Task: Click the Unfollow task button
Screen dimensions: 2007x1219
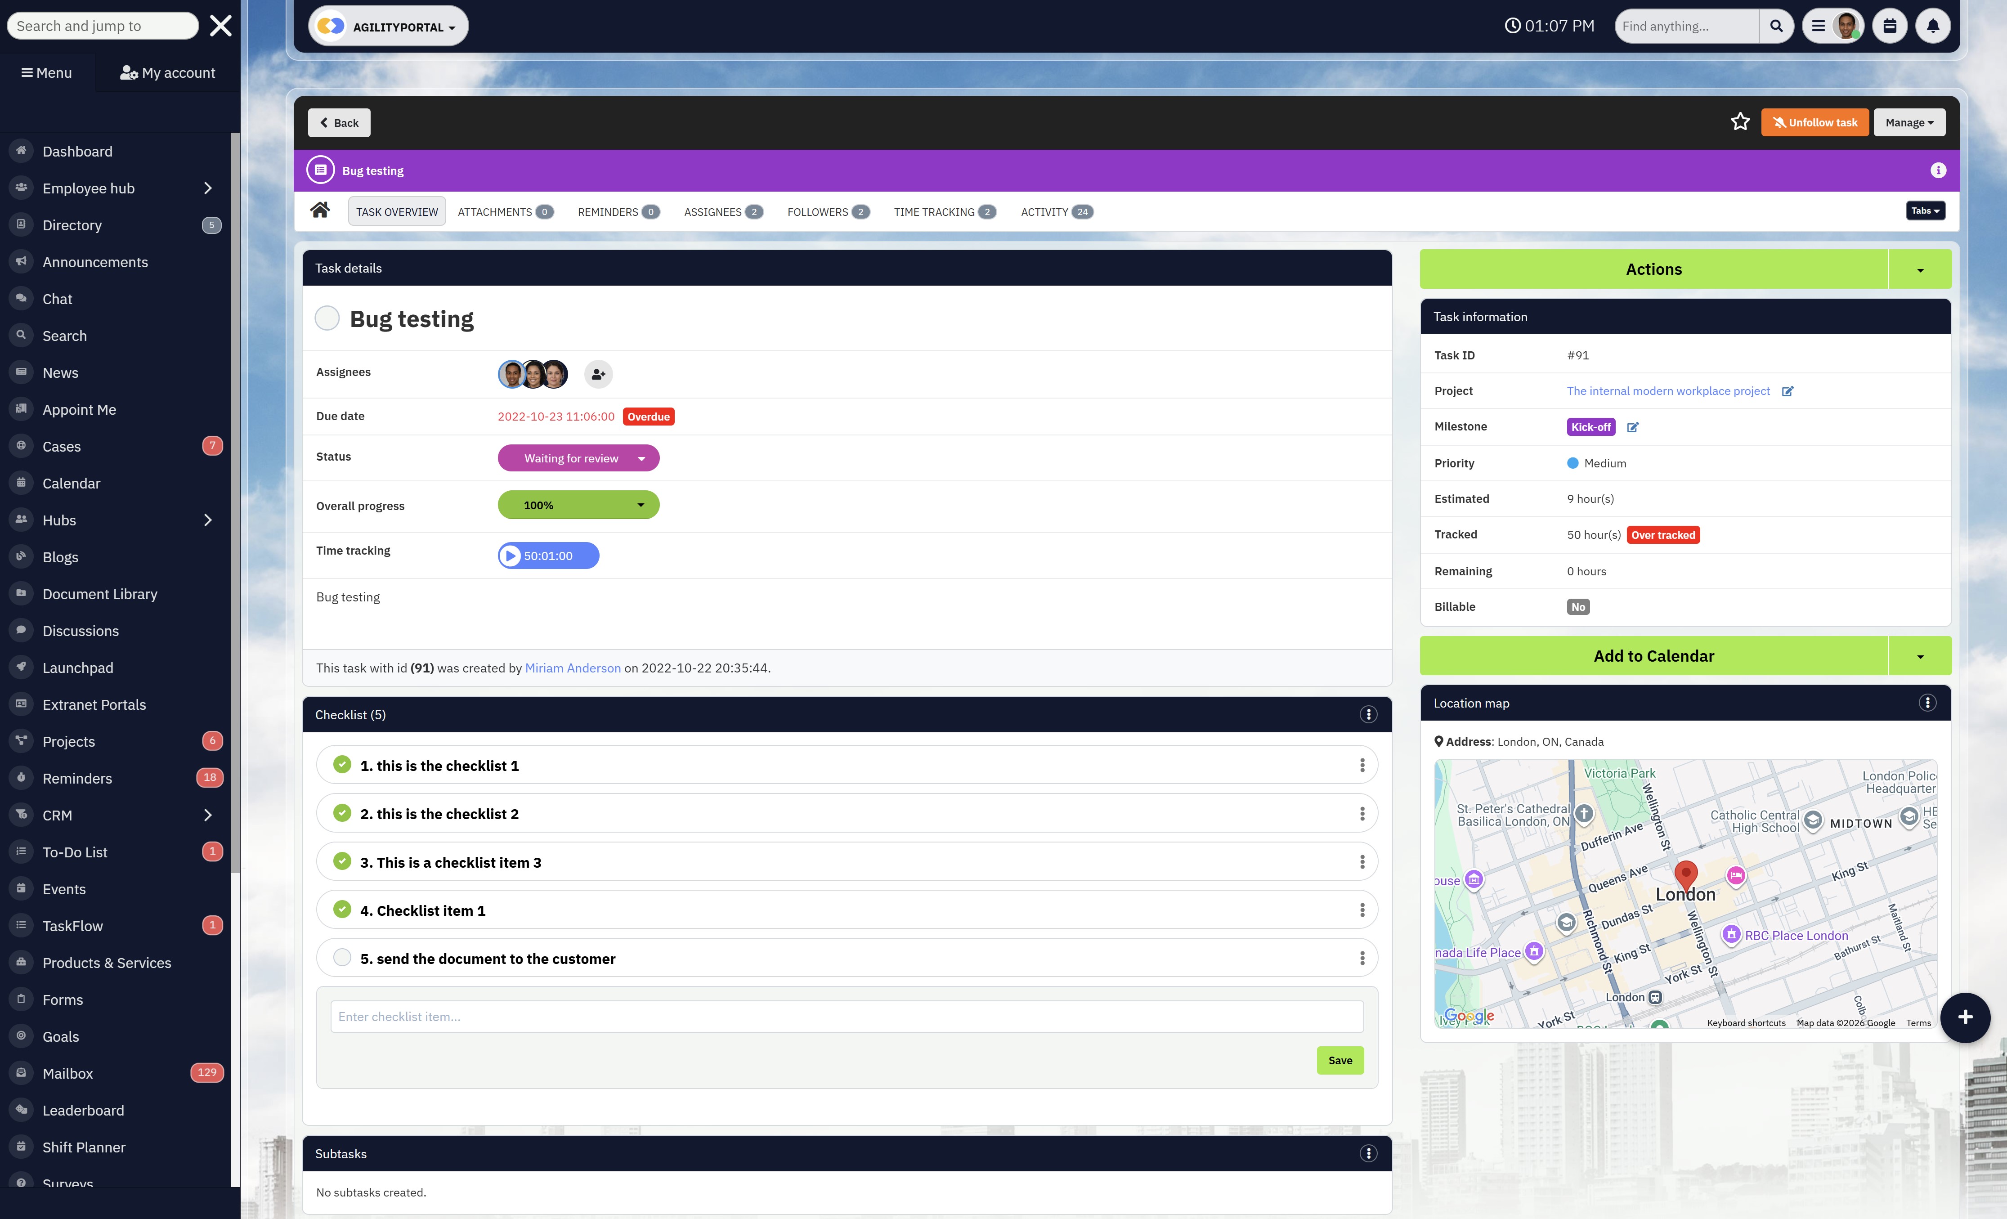Action: pos(1815,122)
